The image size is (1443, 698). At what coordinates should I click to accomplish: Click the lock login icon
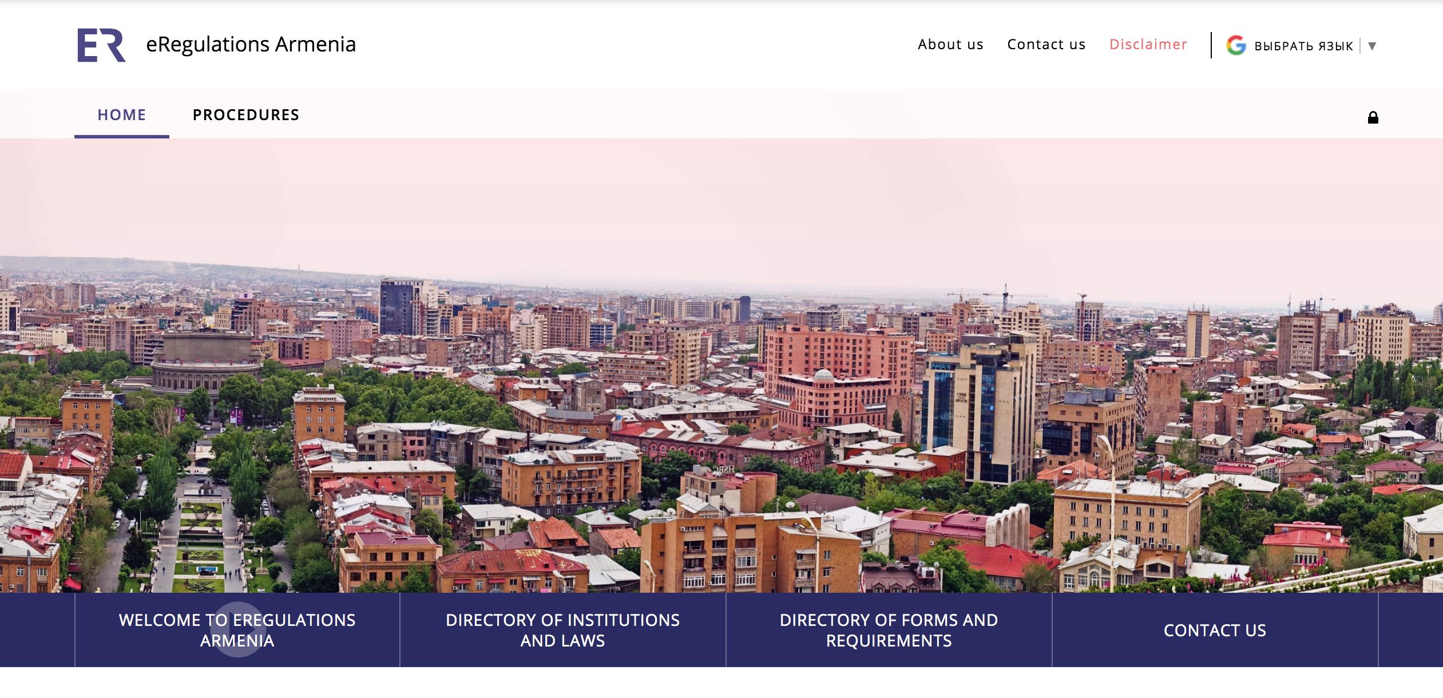(x=1373, y=117)
